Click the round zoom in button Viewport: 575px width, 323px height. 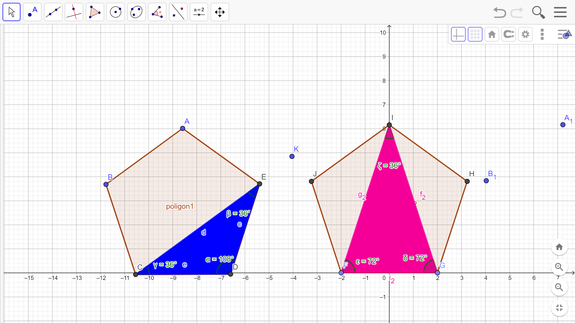pos(559,267)
